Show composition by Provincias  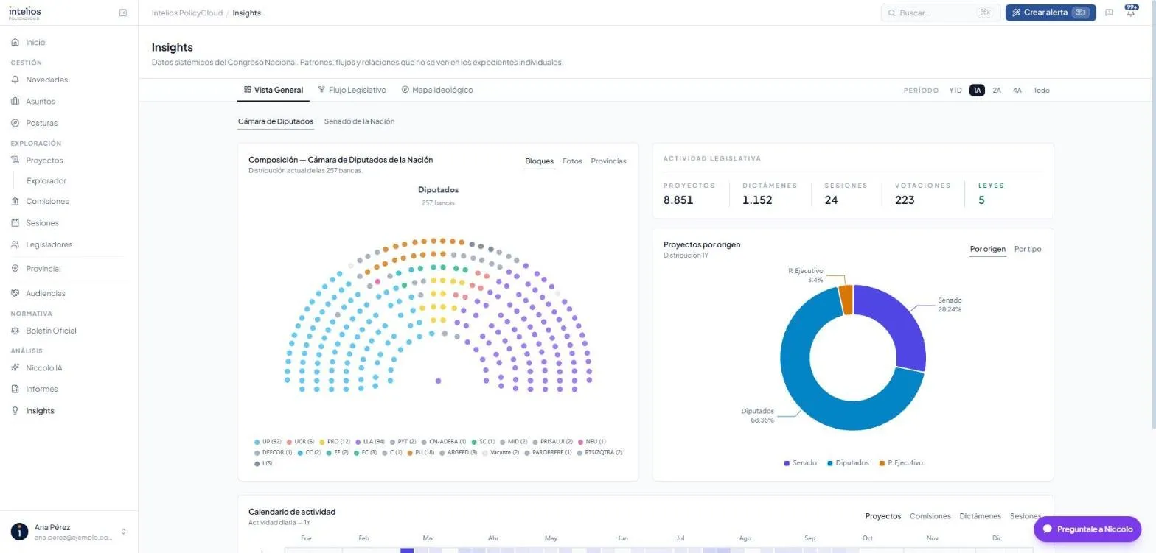coord(608,161)
